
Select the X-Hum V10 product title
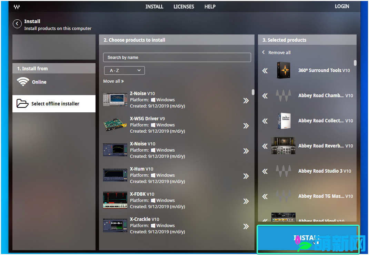coord(141,169)
